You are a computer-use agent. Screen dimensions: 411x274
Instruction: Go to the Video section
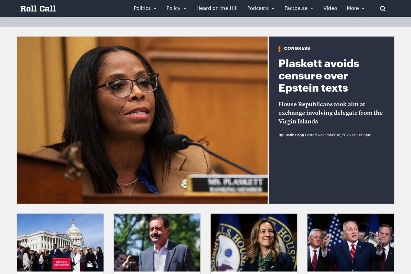(330, 8)
